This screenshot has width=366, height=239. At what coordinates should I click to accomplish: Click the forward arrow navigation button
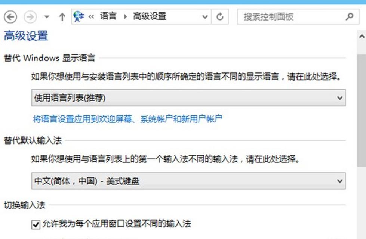click(x=30, y=17)
